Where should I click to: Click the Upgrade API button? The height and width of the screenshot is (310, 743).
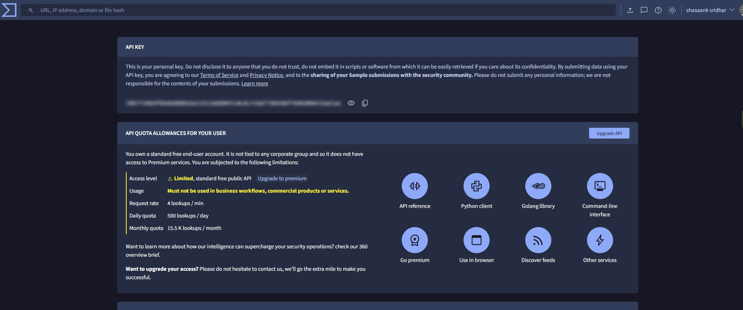click(609, 133)
